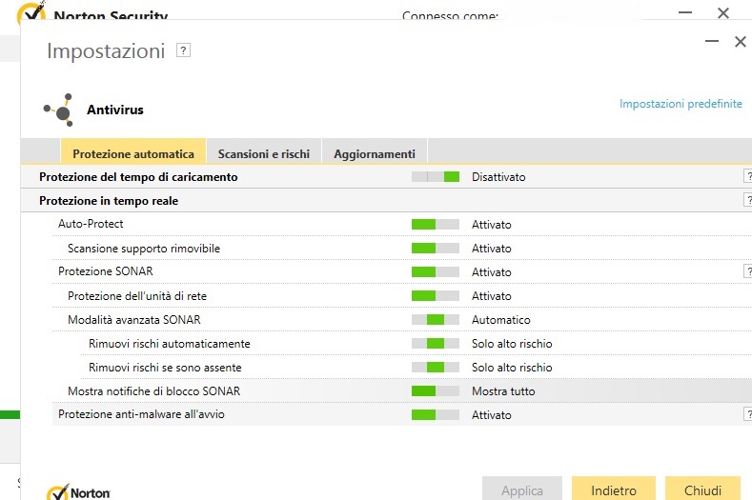Switch to Scansioni e rischi tab

tap(264, 153)
